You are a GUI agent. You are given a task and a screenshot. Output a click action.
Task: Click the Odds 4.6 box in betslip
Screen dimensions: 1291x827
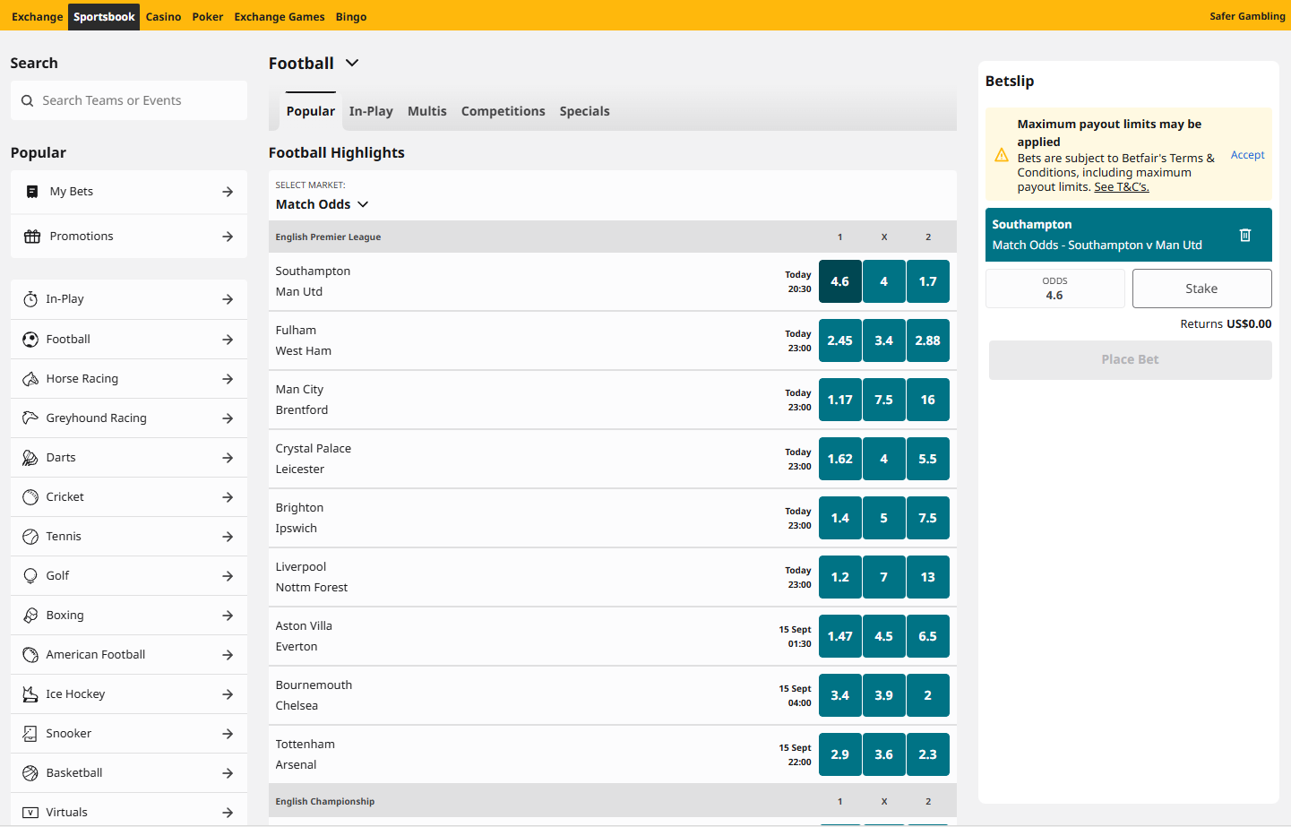(x=1055, y=289)
